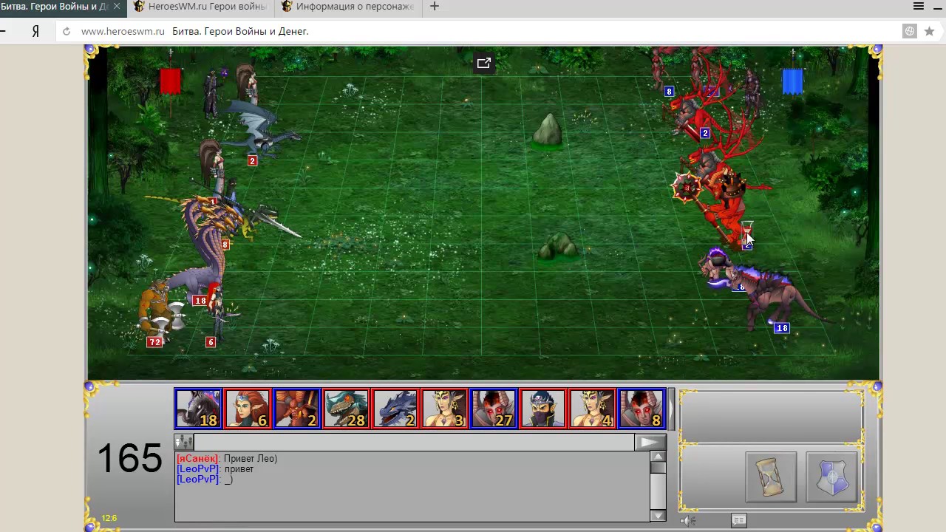Send chat message with arrow button
The width and height of the screenshot is (946, 532).
pos(650,443)
